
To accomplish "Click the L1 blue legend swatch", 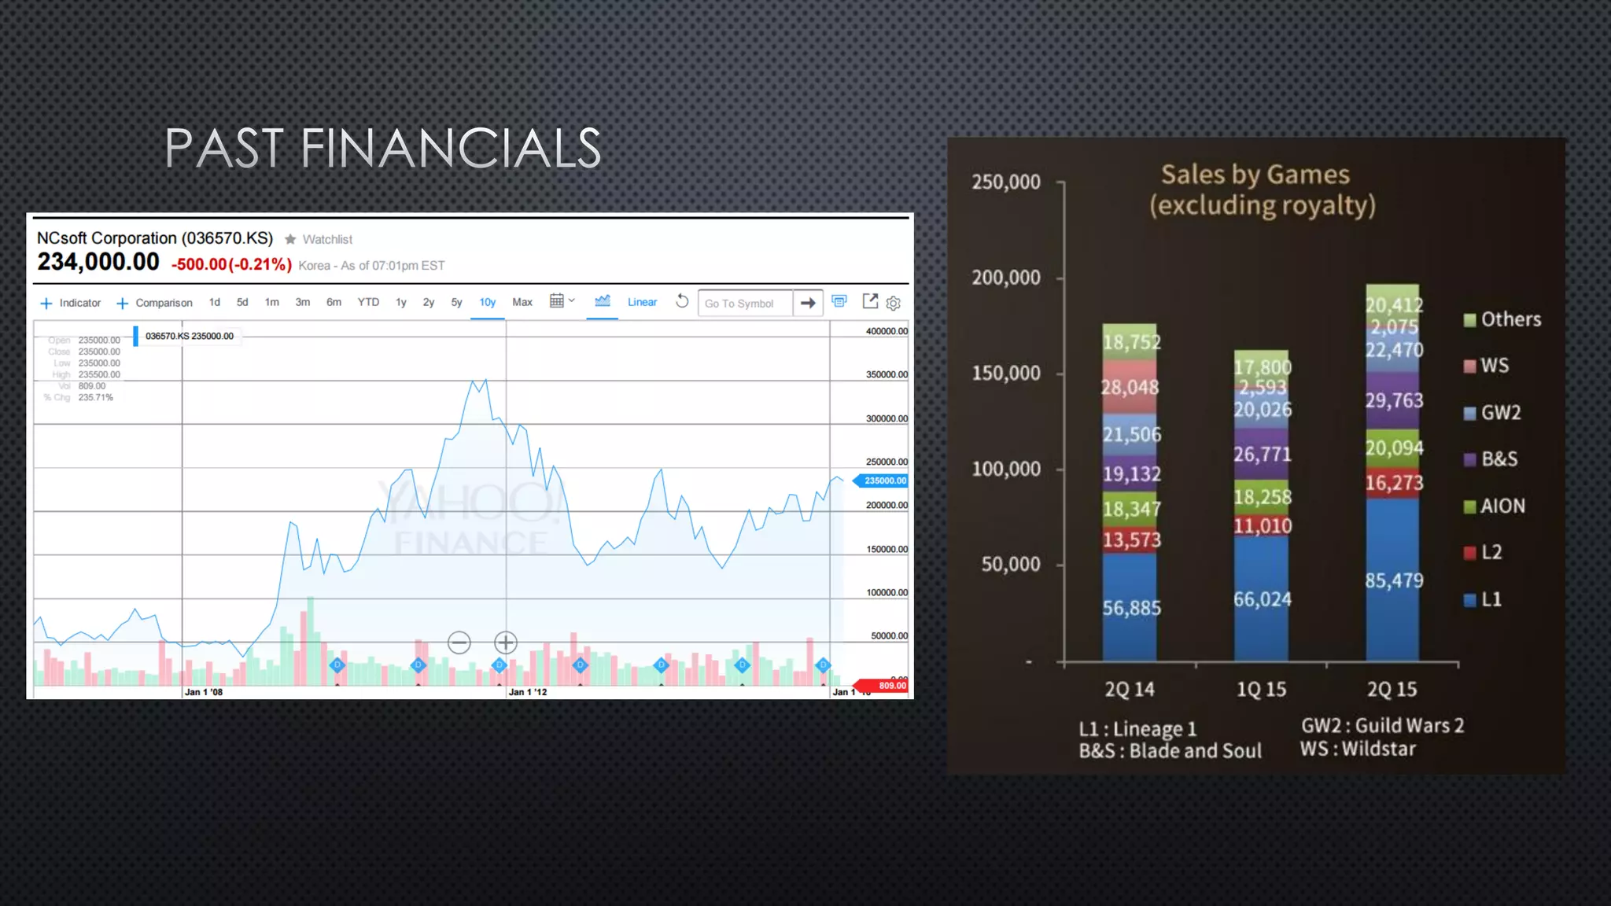I will click(1469, 600).
